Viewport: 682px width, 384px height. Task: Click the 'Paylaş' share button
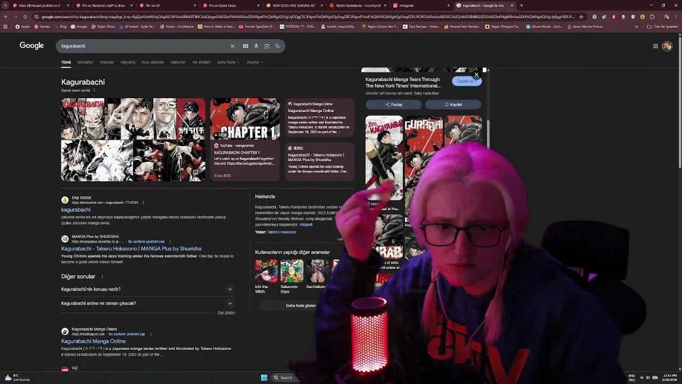[x=394, y=105]
